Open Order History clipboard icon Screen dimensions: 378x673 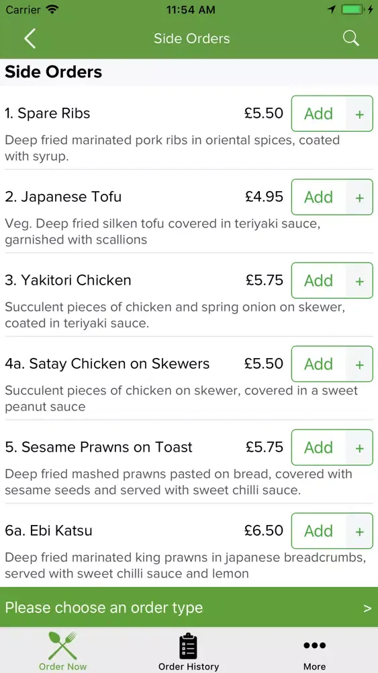pos(189,645)
